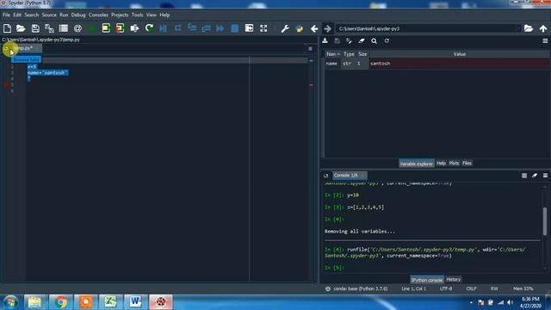Open the Search menu

[31, 15]
